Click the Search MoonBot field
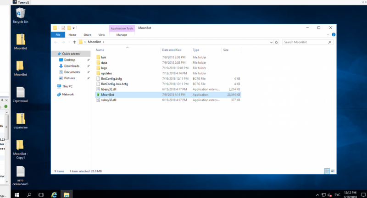 [307, 42]
